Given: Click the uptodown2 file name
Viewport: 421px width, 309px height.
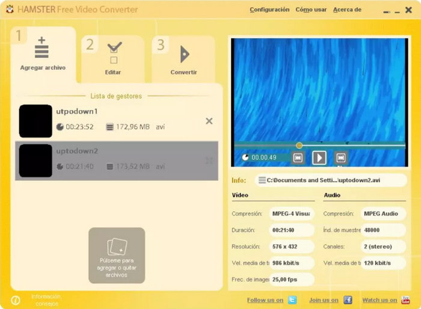Looking at the screenshot, I should pos(77,151).
